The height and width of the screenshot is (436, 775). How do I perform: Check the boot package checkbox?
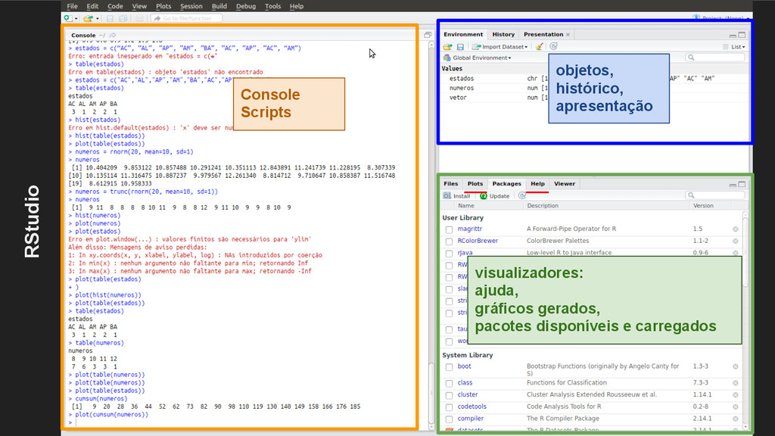tap(449, 367)
